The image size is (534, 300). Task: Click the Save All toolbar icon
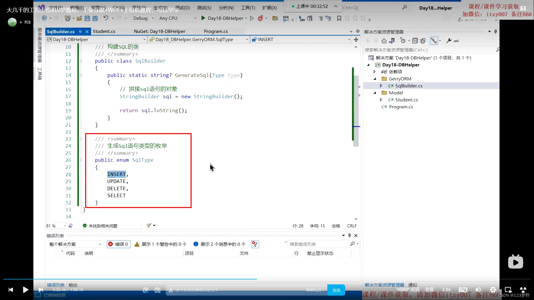[x=95, y=18]
